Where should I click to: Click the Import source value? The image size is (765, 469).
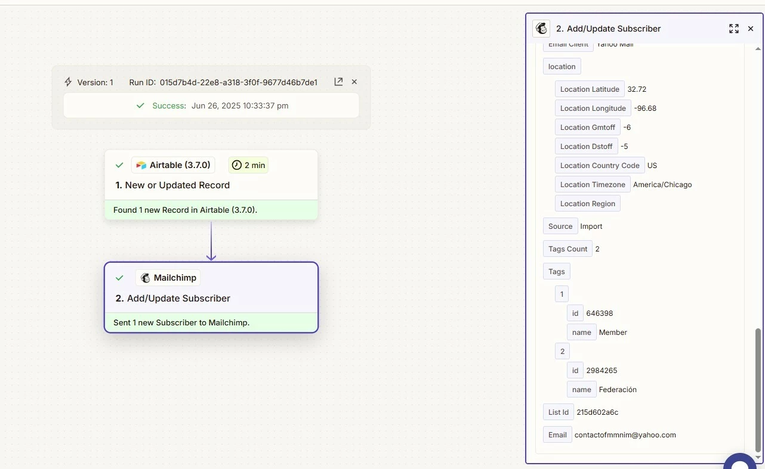(591, 226)
